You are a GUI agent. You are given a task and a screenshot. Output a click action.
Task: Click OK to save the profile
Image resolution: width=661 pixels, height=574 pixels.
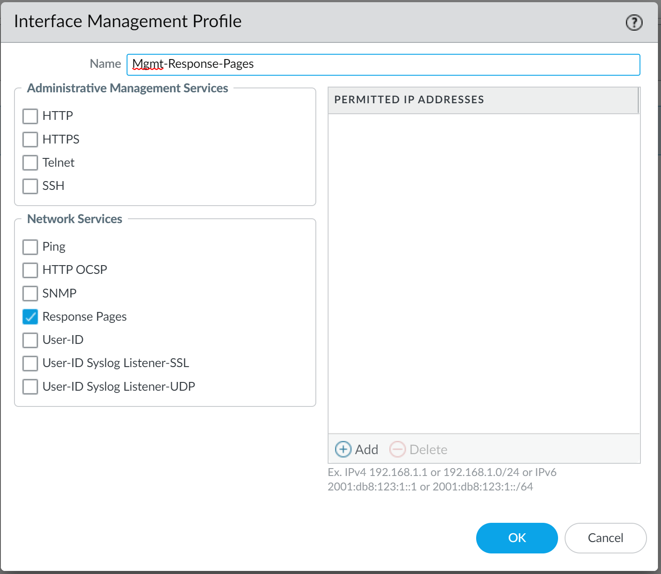coord(517,538)
